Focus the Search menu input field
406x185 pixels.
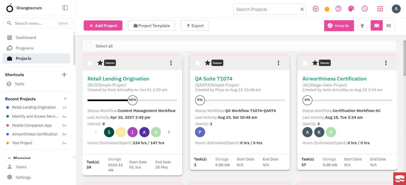38,23
